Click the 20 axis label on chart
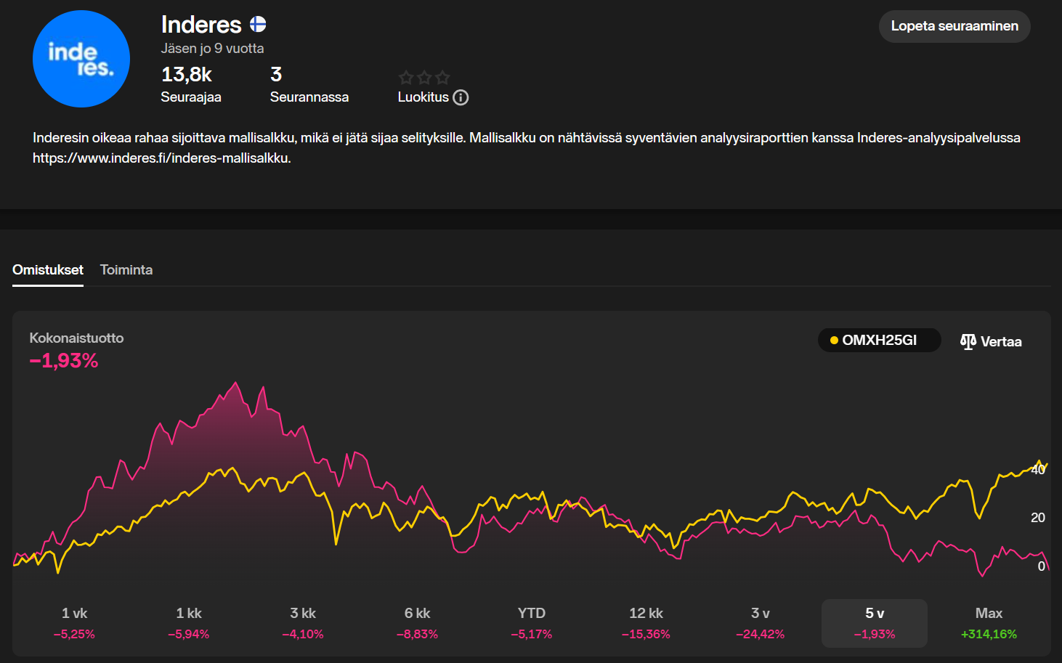 (x=1038, y=518)
